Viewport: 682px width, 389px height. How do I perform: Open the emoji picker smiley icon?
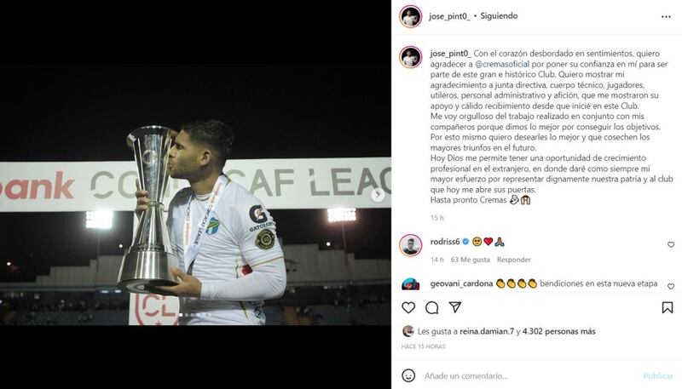pyautogui.click(x=408, y=375)
